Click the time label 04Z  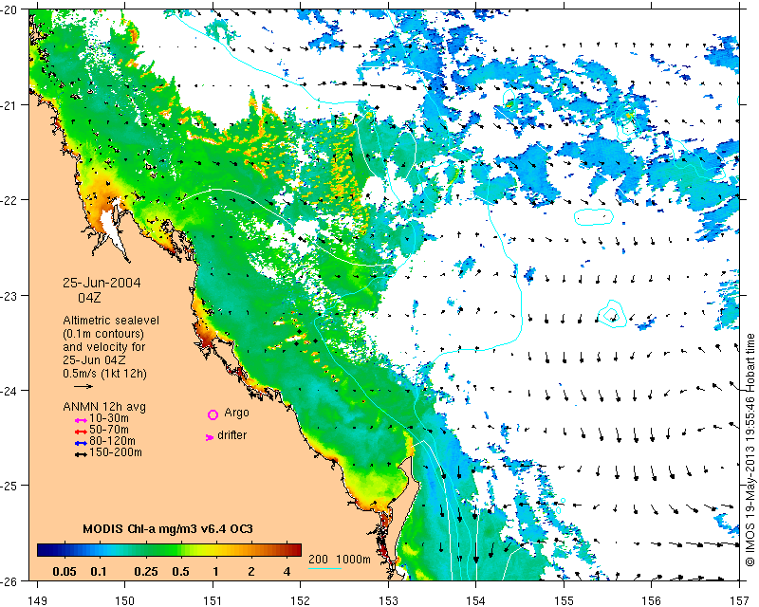(x=89, y=298)
